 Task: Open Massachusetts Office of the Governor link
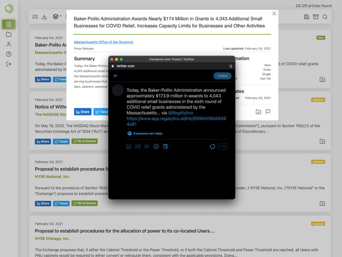pos(104,42)
